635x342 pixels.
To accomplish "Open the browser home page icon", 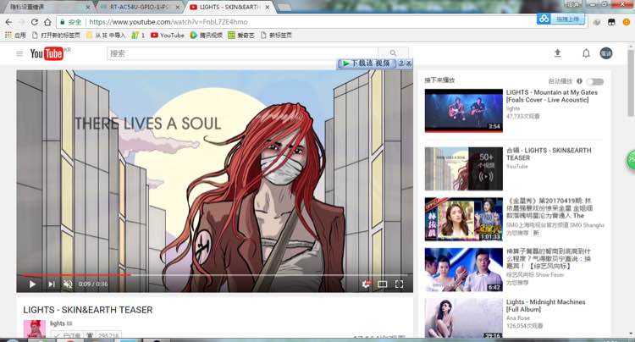I will [47, 22].
